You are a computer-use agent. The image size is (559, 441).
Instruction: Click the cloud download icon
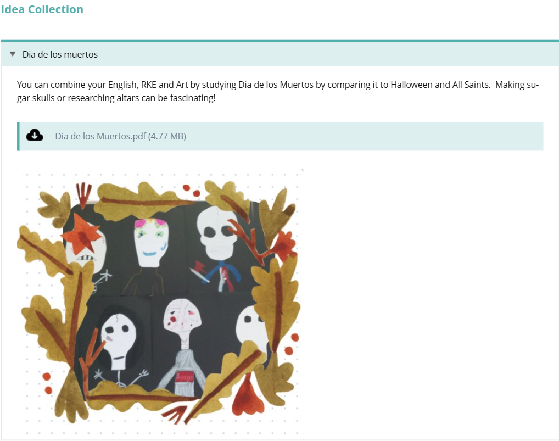point(35,136)
